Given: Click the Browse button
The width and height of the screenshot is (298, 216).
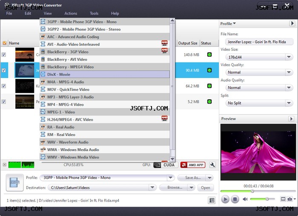Looking at the screenshot, I should [x=174, y=187].
